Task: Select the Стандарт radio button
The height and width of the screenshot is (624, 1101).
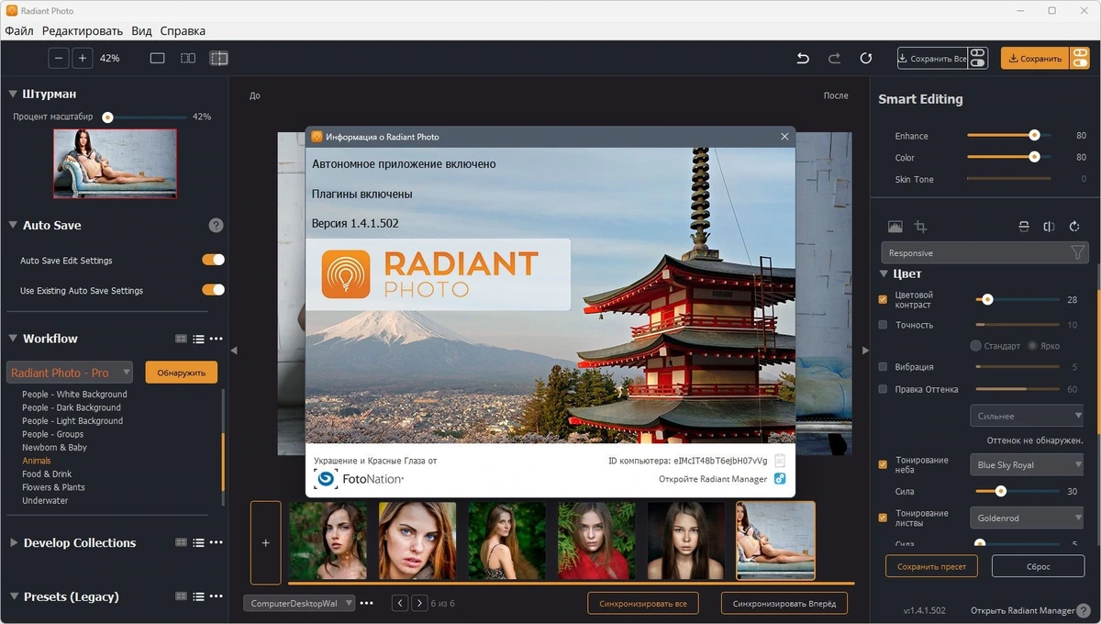Action: pos(976,346)
